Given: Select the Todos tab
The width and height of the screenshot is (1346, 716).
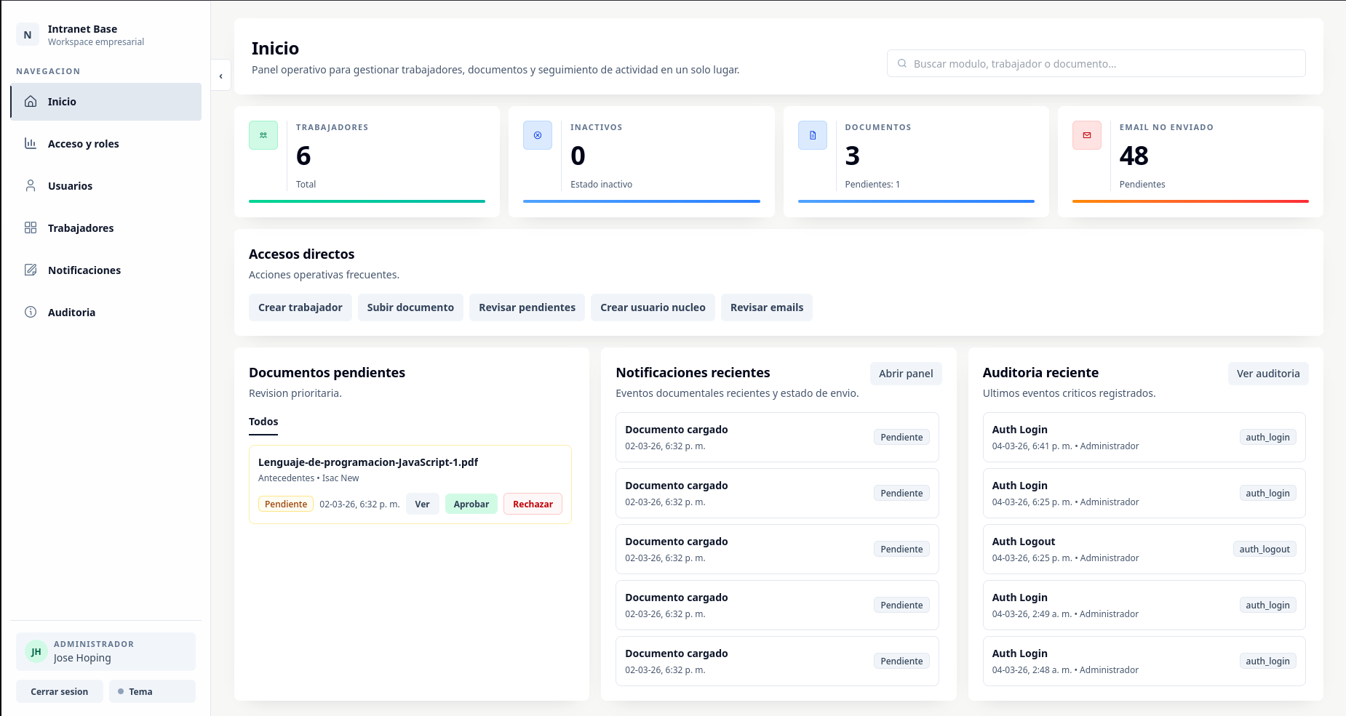Looking at the screenshot, I should 263,422.
